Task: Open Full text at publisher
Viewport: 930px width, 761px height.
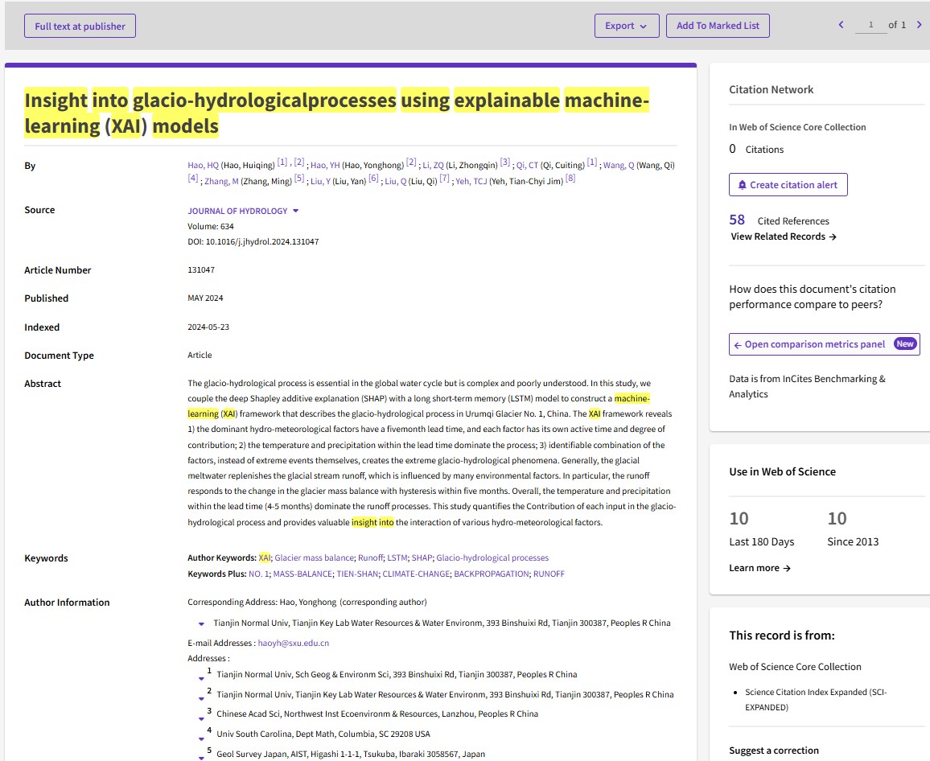Action: [80, 26]
